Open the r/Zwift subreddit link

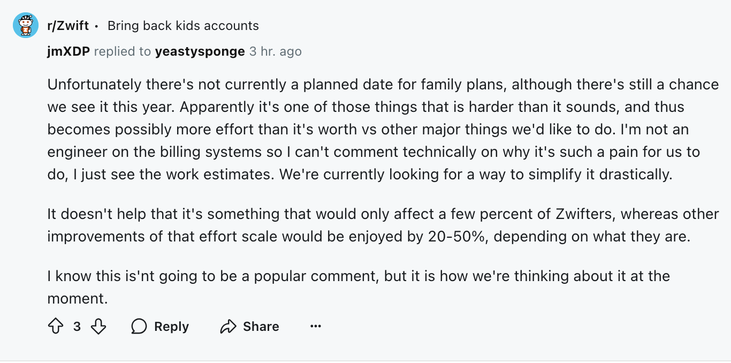[x=68, y=25]
